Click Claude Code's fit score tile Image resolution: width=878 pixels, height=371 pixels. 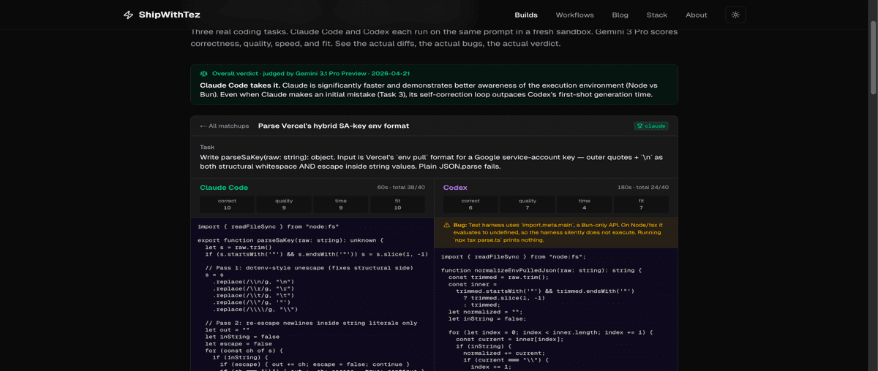point(397,204)
